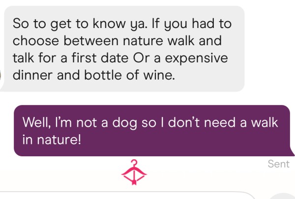Focus the message input field at bottom
Screen dimensions: 295x199
click(126, 196)
